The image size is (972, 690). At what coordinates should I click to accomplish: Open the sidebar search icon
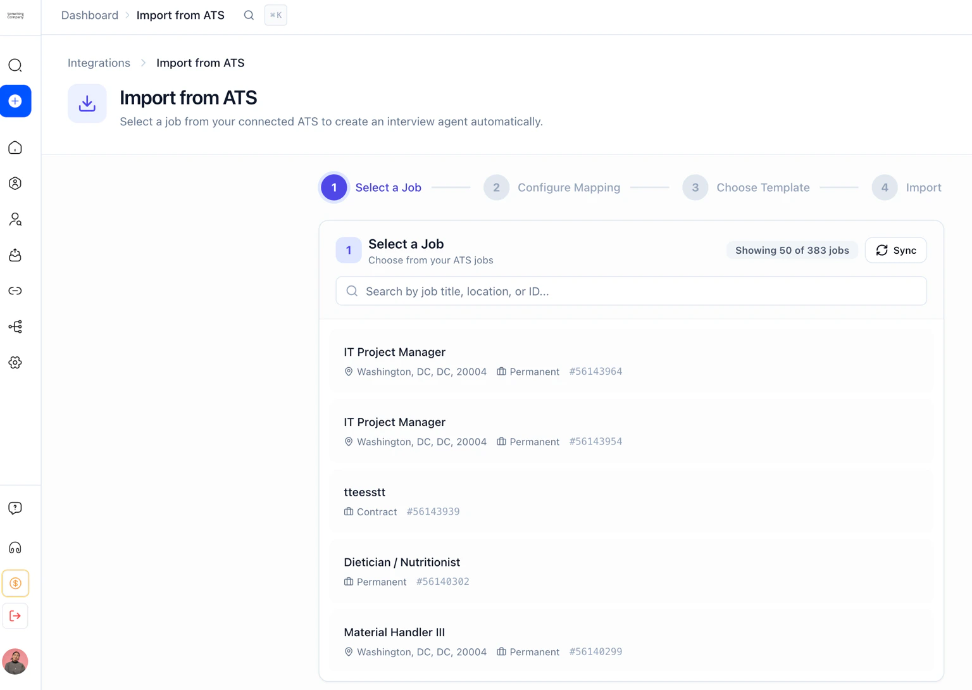coord(15,65)
